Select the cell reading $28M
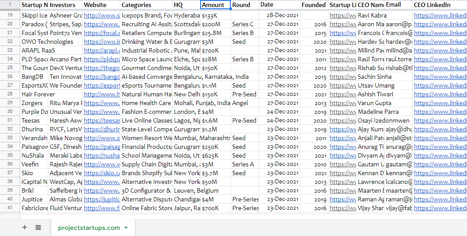467x236 pixels. coord(216,59)
